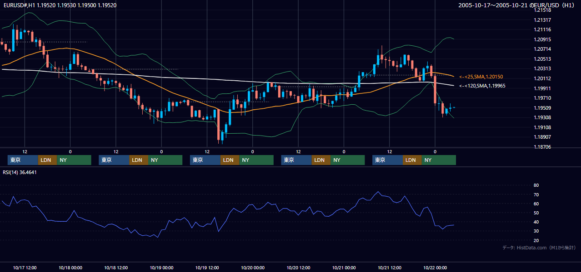Click the RSI scale value 70
The width and height of the screenshot is (581, 272).
536,194
